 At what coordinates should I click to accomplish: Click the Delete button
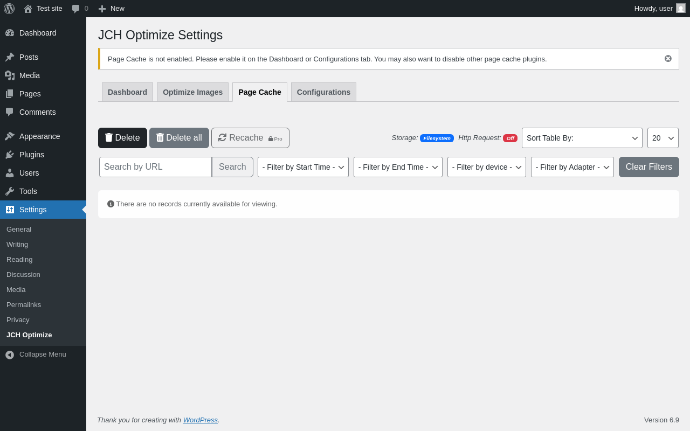[x=122, y=138]
